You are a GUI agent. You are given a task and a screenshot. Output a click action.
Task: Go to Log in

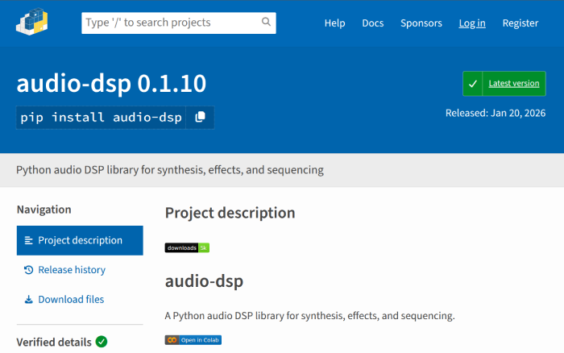(x=472, y=23)
